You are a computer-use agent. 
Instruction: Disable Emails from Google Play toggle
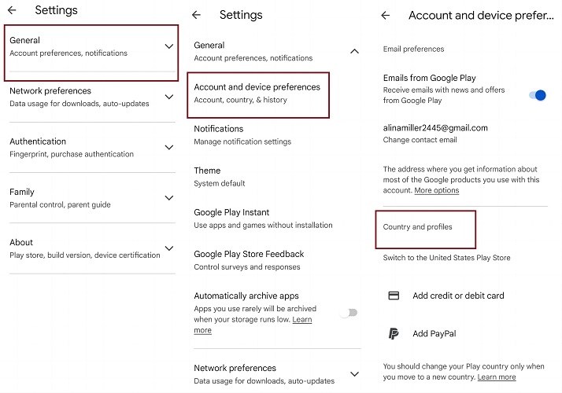click(538, 95)
